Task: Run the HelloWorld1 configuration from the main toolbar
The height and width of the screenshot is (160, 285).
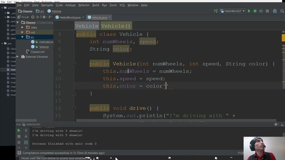Action: pos(249,11)
